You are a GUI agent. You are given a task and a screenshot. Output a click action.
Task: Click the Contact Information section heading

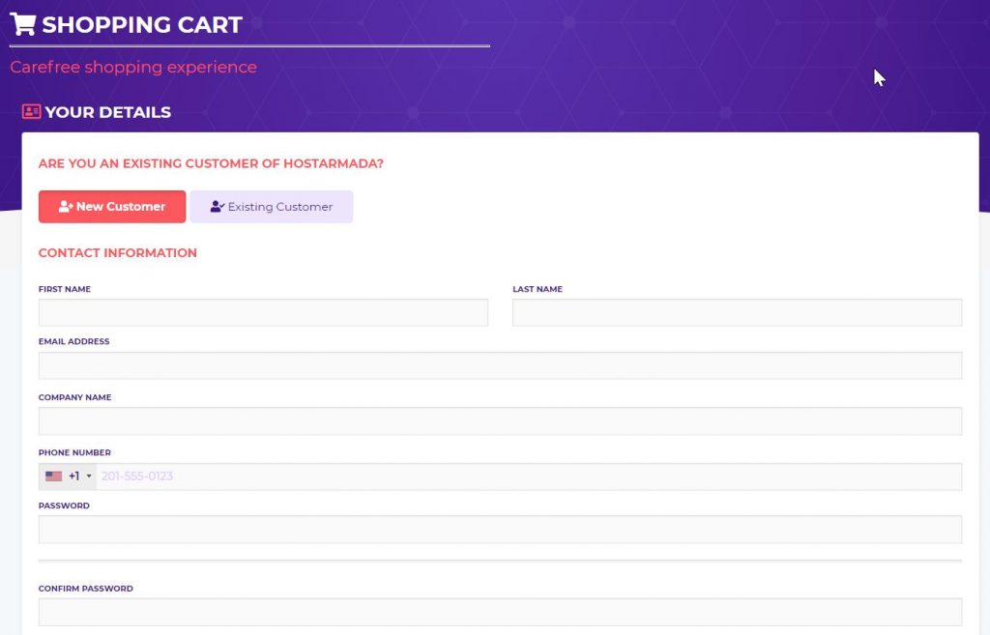(117, 253)
